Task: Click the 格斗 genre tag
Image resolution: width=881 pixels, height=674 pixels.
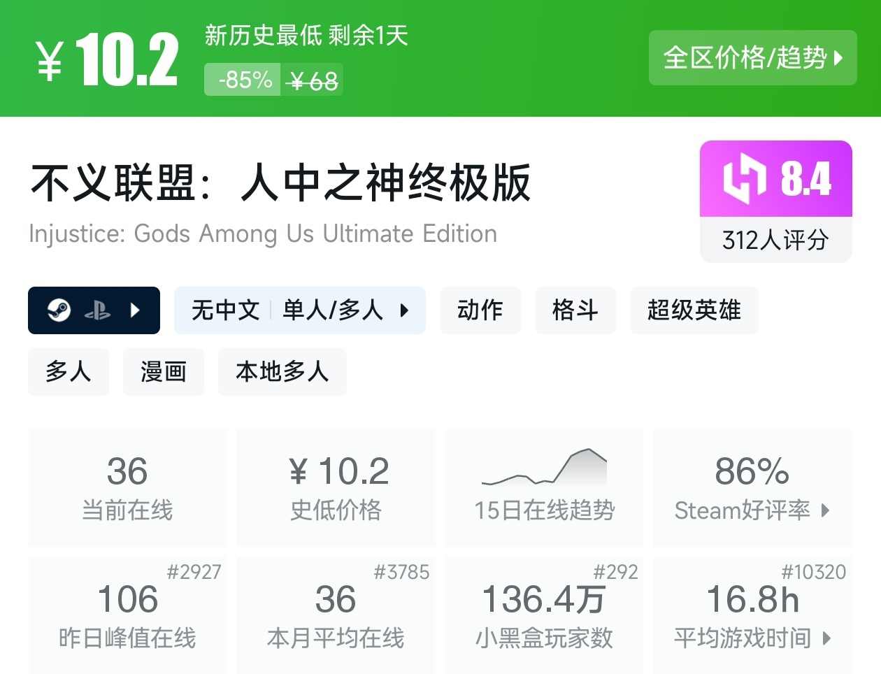Action: click(x=575, y=310)
